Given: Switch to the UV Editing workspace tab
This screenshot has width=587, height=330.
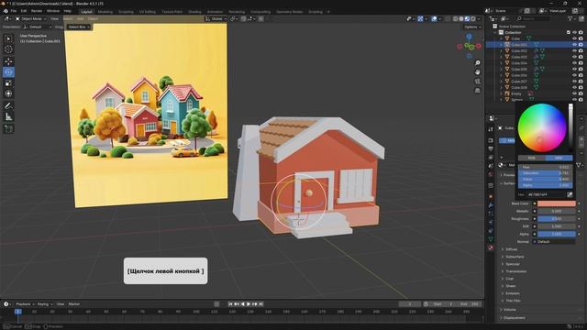Looking at the screenshot, I should (x=148, y=12).
